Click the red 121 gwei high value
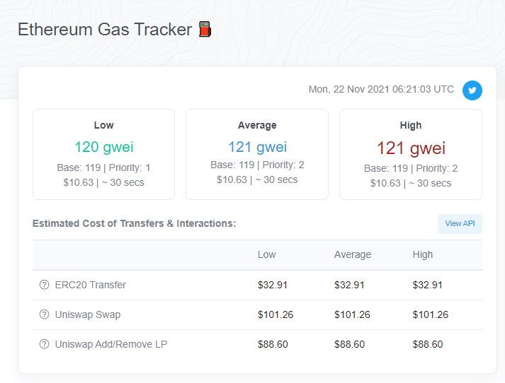Image resolution: width=505 pixels, height=383 pixels. click(x=411, y=148)
